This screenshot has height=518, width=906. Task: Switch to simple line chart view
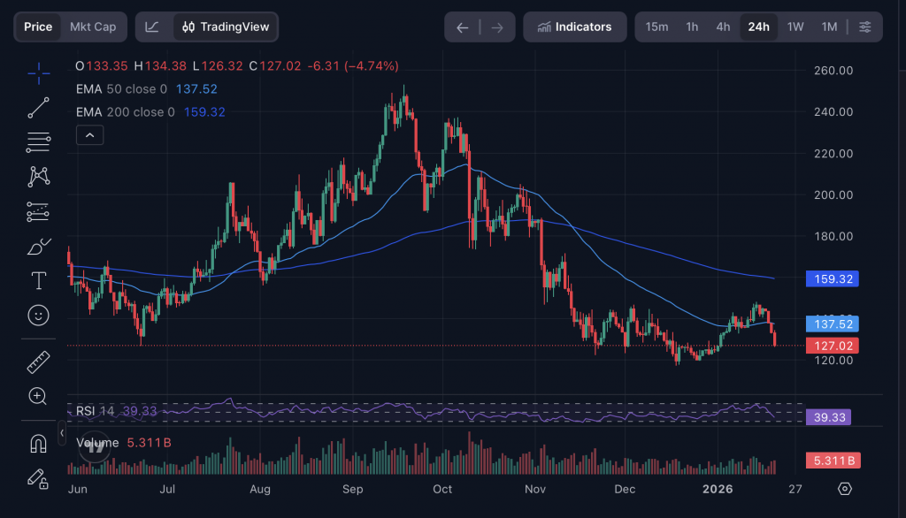tap(152, 27)
